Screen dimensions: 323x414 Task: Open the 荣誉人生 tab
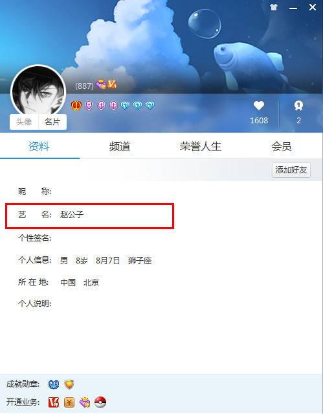(201, 146)
